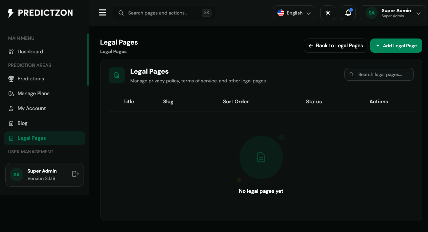Click 'Manage privacy policy' description text
Screen dimensions: 428x232
(198, 81)
